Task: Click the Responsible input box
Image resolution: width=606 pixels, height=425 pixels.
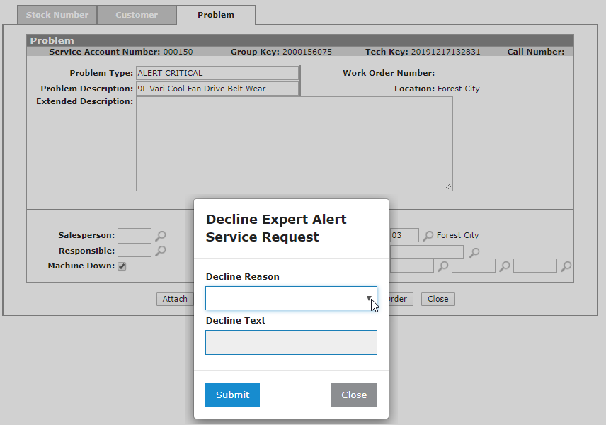Action: coord(135,251)
